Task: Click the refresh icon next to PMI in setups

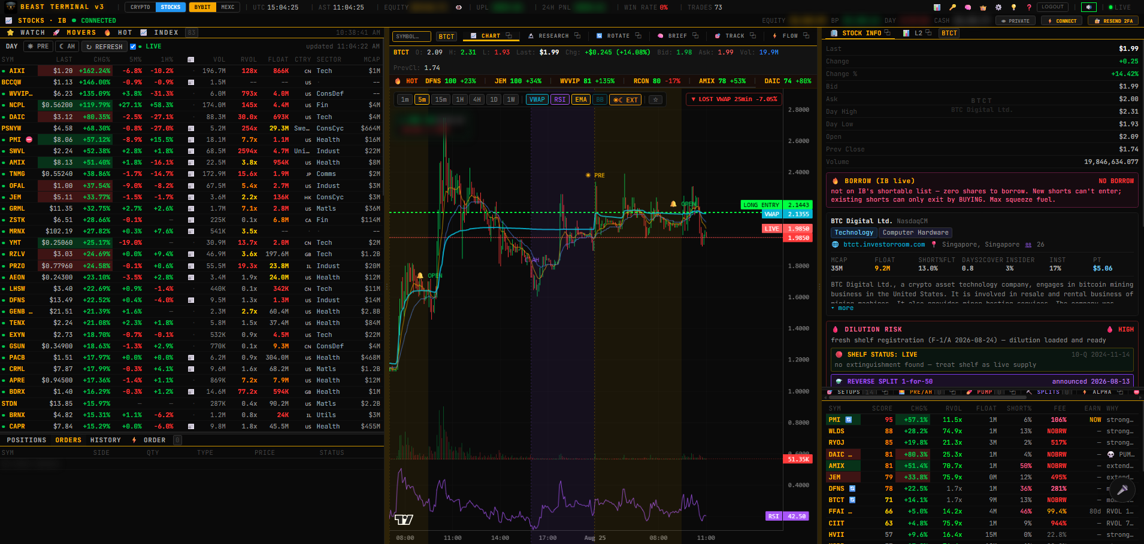Action: tap(849, 420)
